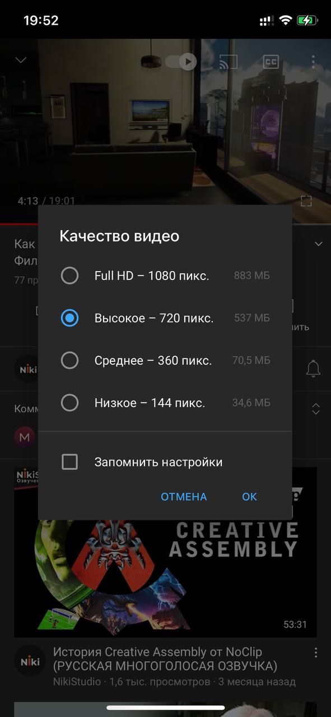
Task: Tap the ОТМЕНА button
Action: click(x=184, y=497)
